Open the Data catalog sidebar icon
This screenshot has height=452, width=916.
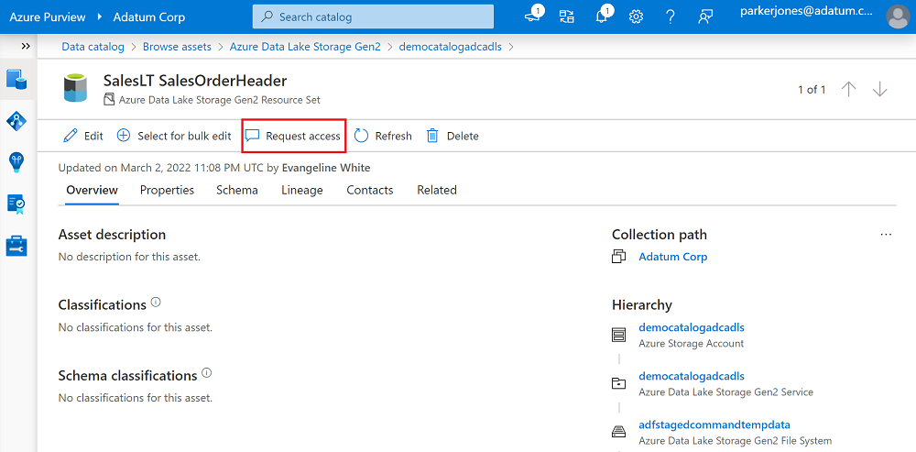[16, 80]
